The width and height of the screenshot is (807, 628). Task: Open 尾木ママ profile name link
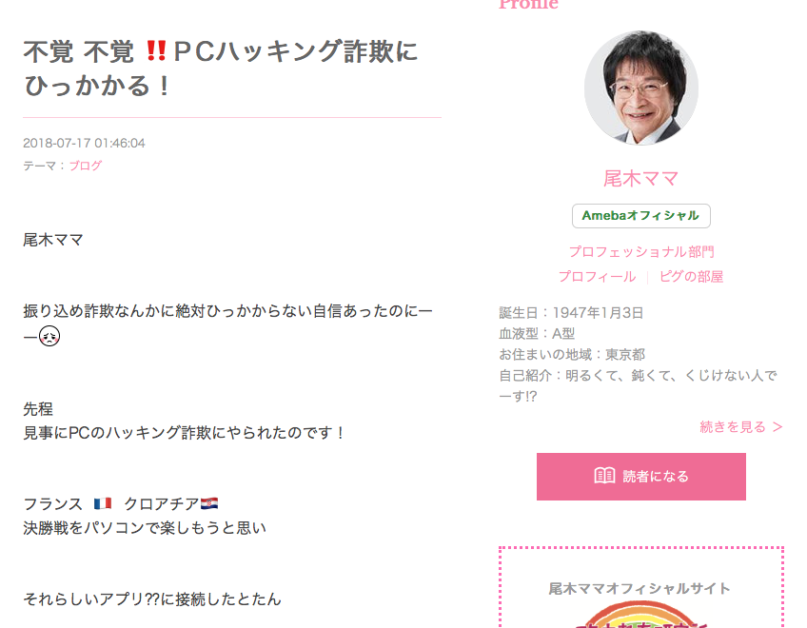(640, 179)
